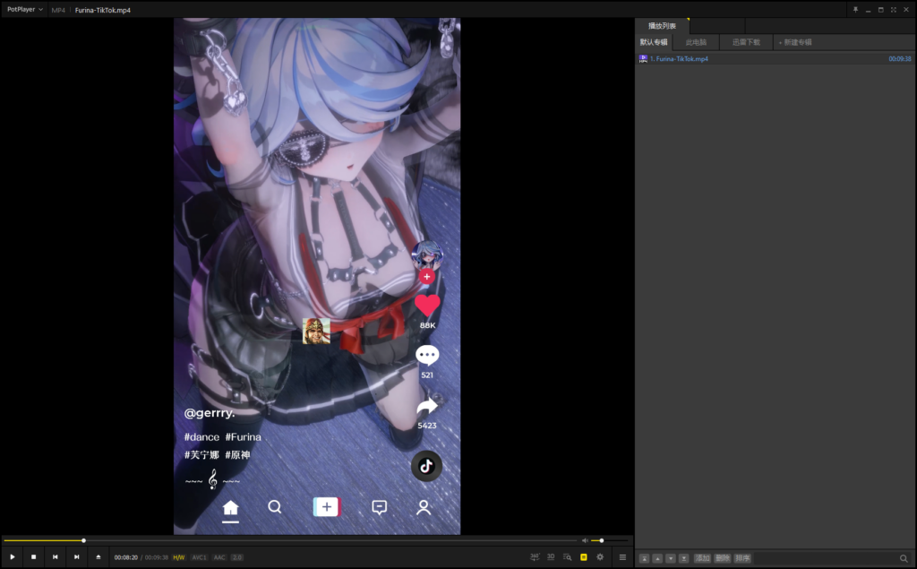Image resolution: width=917 pixels, height=569 pixels.
Task: Click the TikTok search magnifier icon
Action: 275,507
